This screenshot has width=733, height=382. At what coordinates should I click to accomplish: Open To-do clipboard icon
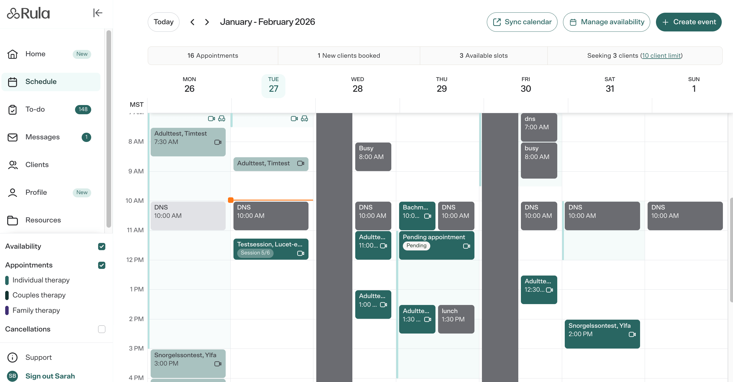[12, 109]
